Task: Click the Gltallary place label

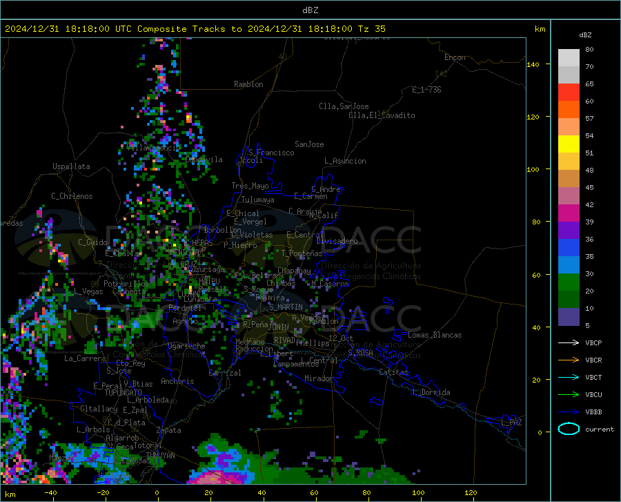Action: pyautogui.click(x=99, y=409)
